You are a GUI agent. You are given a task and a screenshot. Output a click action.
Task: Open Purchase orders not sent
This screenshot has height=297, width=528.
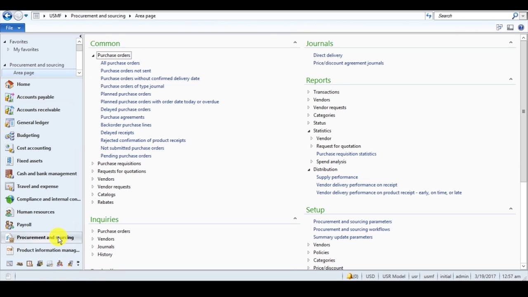click(x=126, y=71)
